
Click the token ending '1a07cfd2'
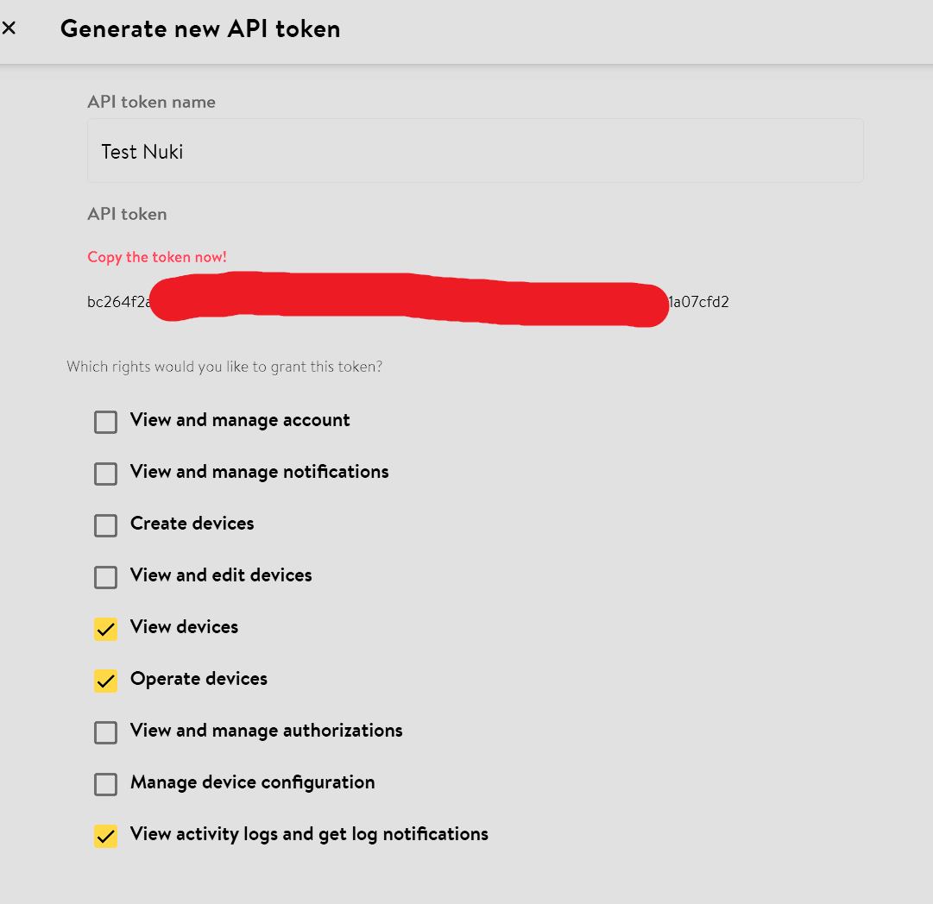point(699,303)
